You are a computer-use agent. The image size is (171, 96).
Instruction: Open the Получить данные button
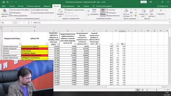pos(5,13)
